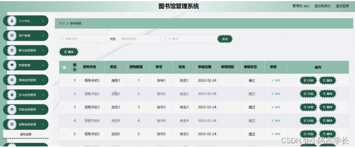Click the 2022-02-24 date in row 1
This screenshot has height=148, width=355.
tap(207, 80)
